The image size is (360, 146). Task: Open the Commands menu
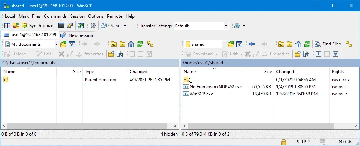[55, 16]
